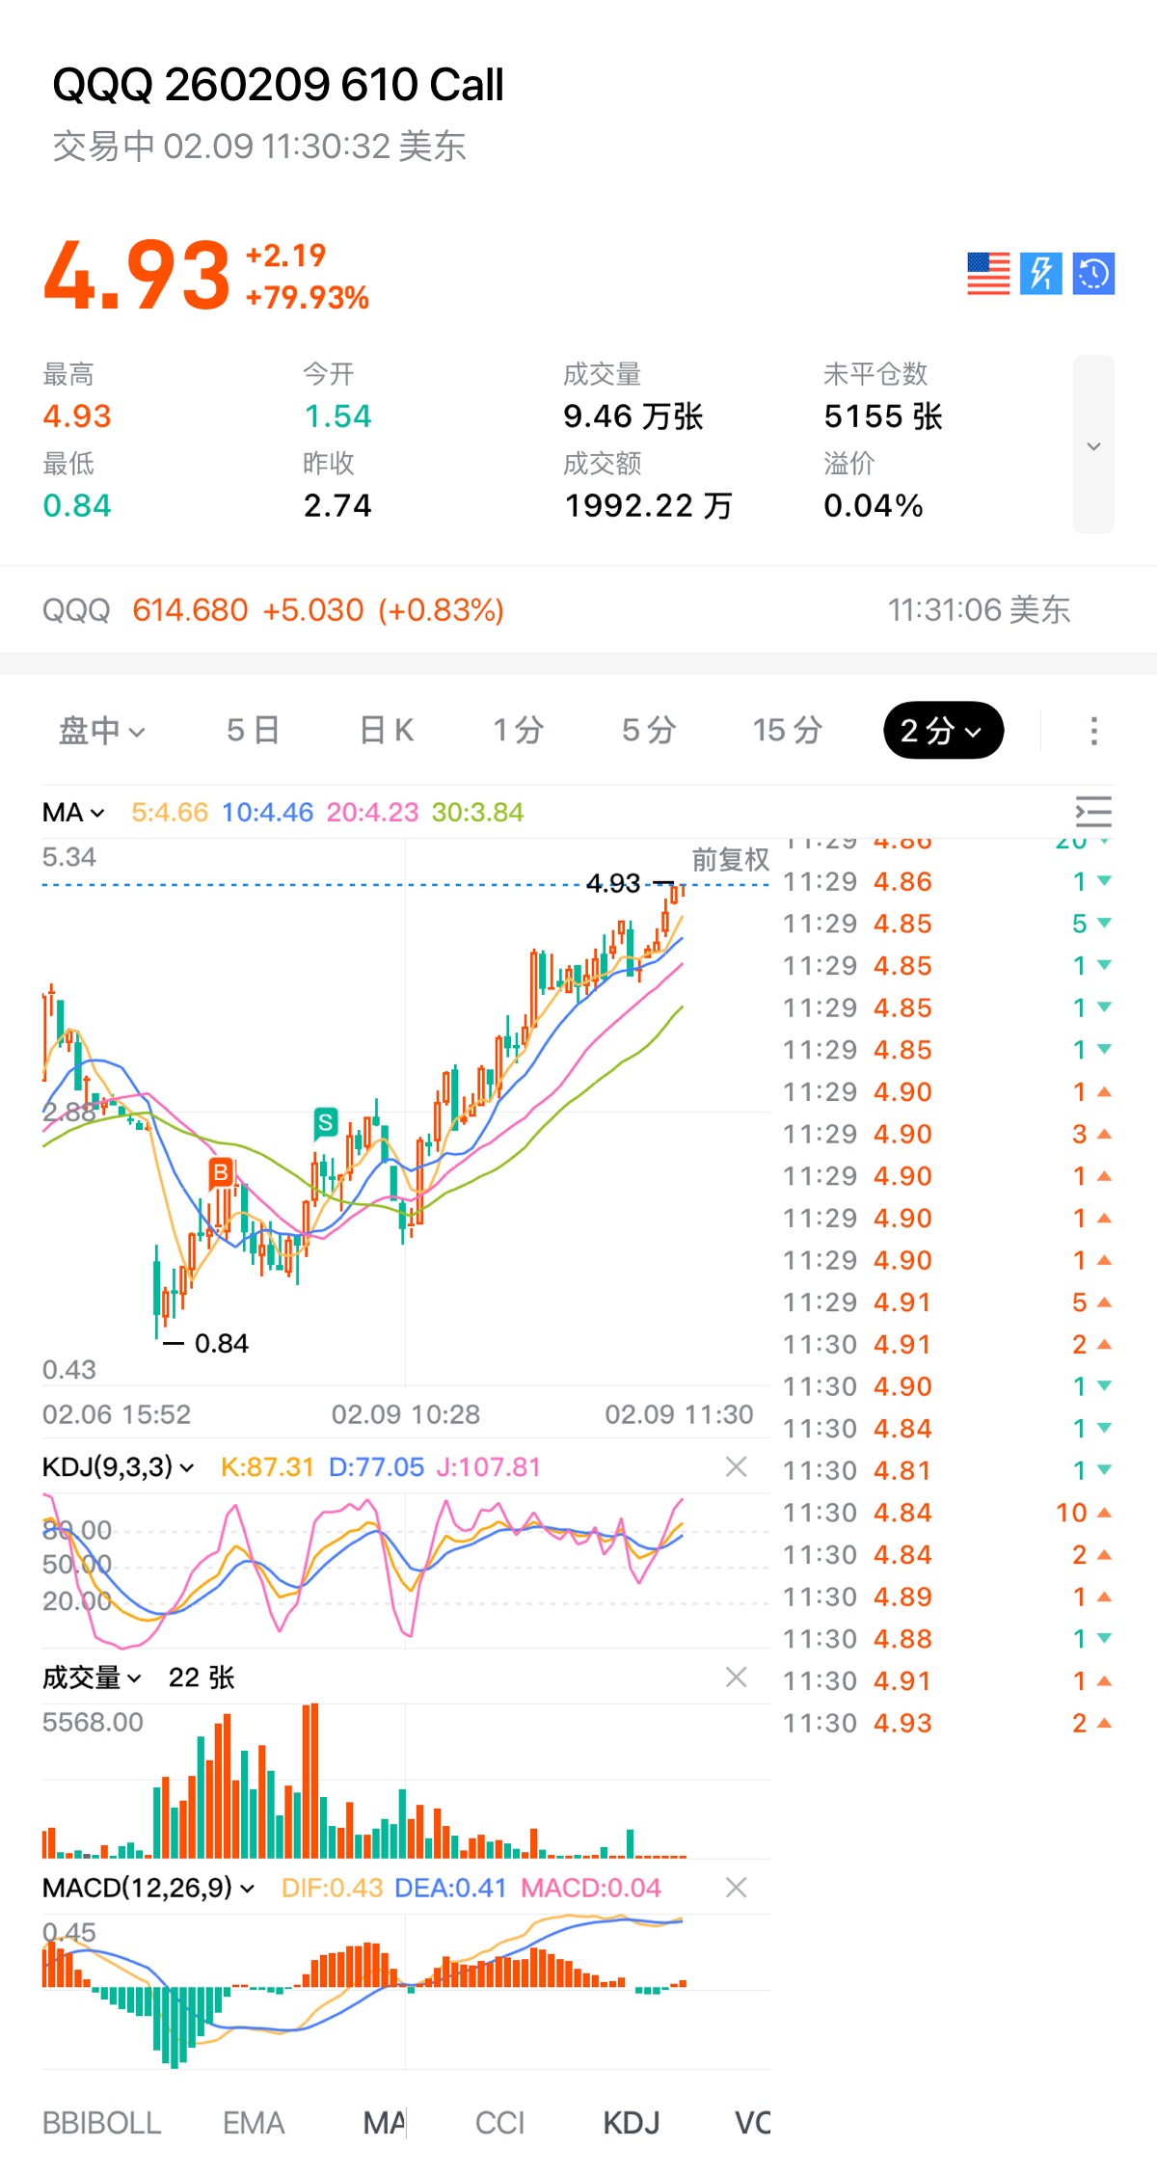The image size is (1157, 2174).
Task: Switch to the 日K chart tab
Action: (x=387, y=731)
